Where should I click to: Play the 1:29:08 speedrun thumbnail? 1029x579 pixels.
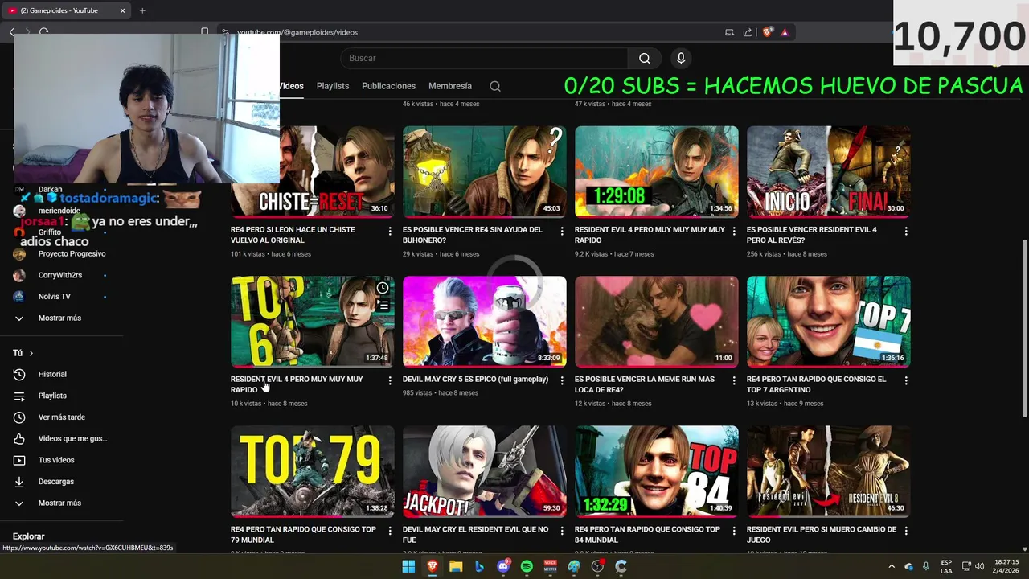pos(656,171)
